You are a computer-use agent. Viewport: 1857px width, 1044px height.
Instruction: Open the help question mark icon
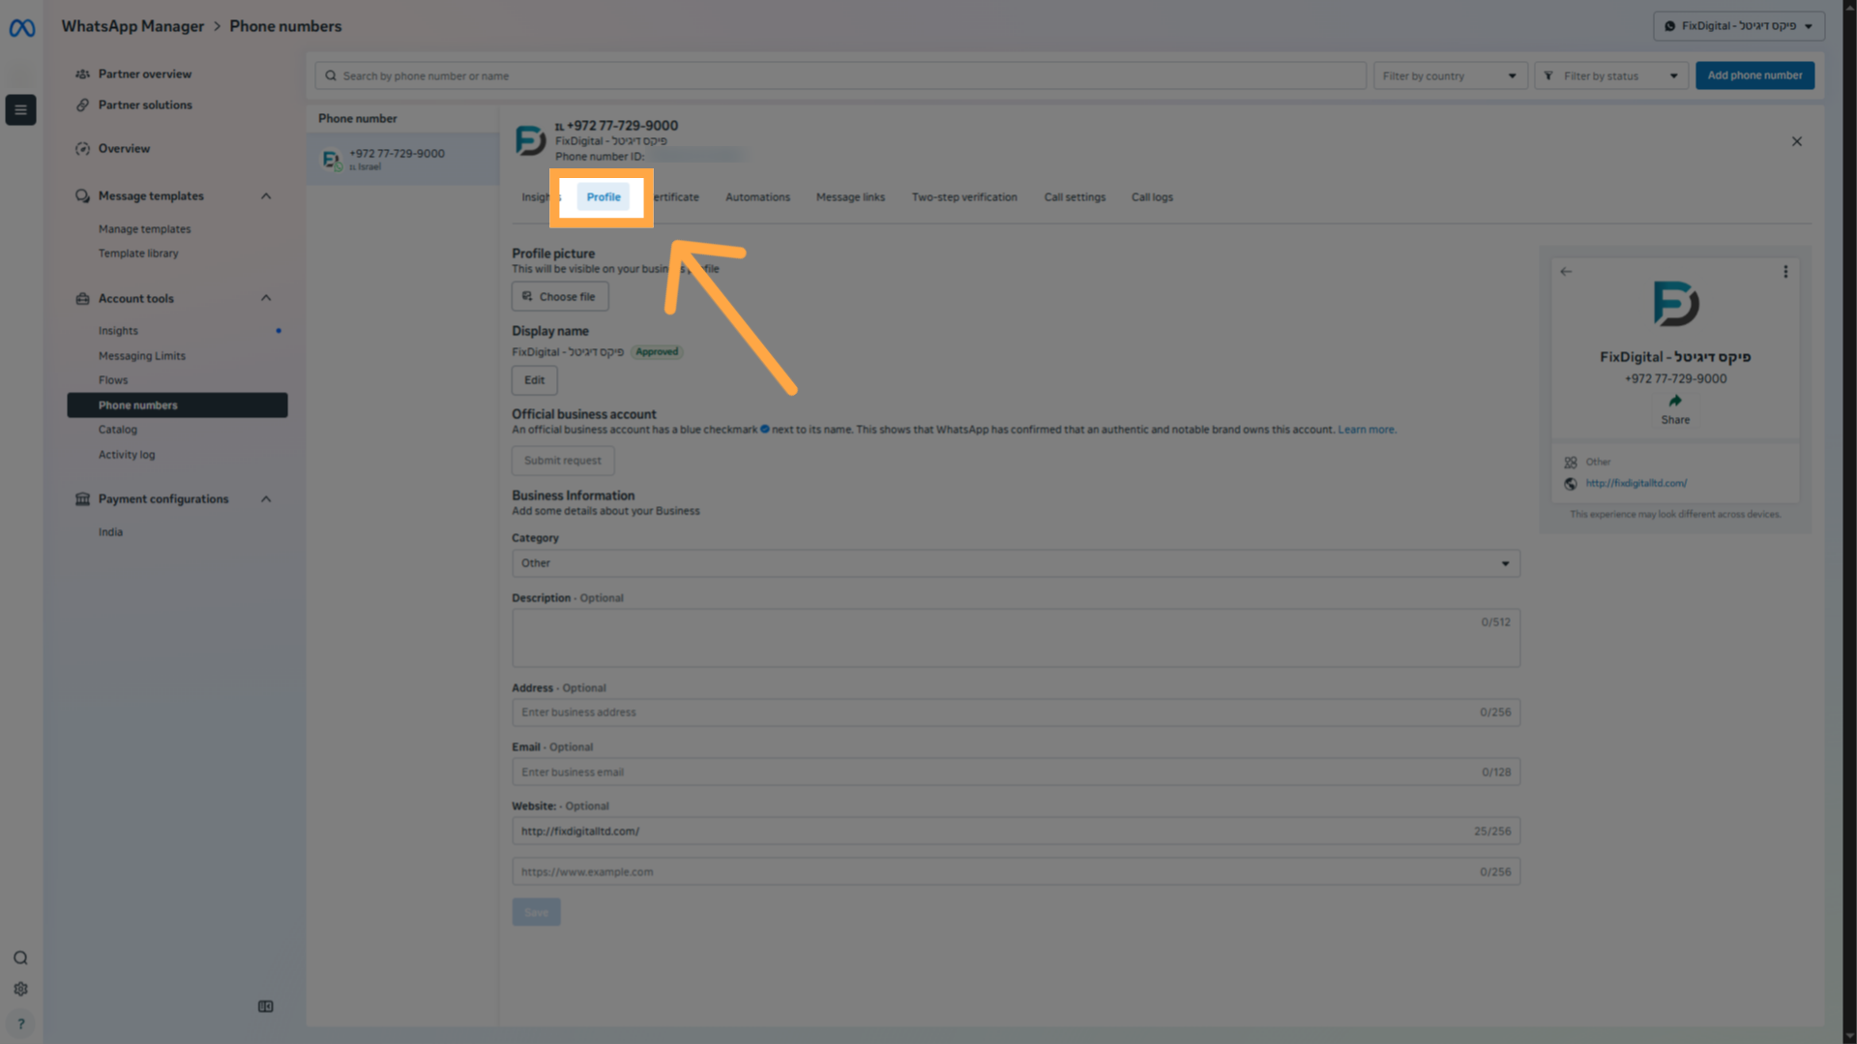[20, 1024]
